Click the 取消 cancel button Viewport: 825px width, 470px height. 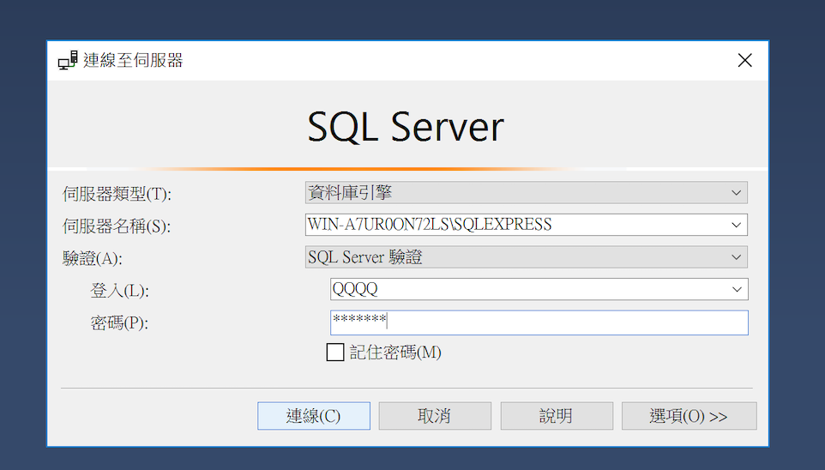tap(435, 416)
